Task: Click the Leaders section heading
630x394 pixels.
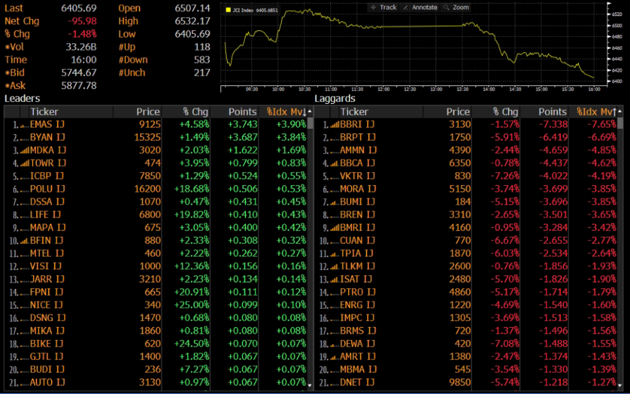Action: click(22, 98)
